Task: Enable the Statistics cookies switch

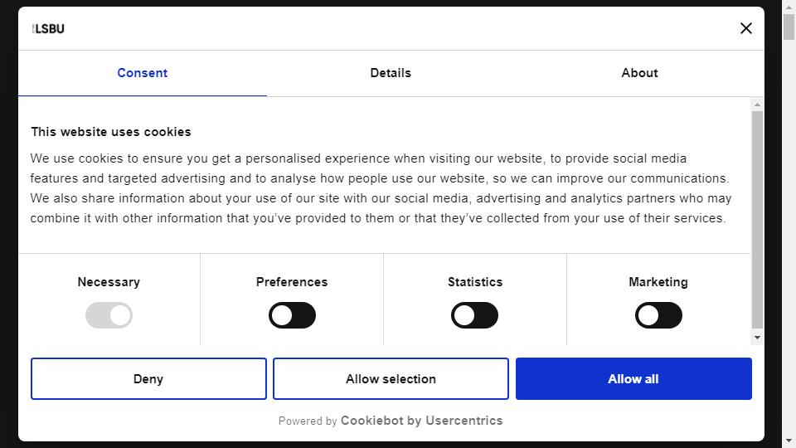Action: pos(474,315)
